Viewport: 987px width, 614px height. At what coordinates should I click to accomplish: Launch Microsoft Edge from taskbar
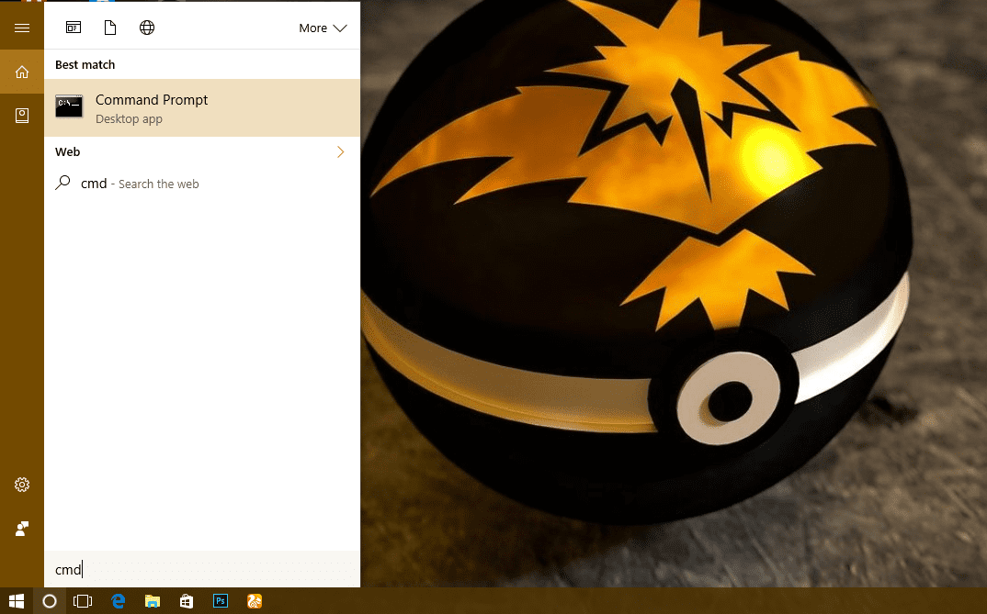coord(118,601)
